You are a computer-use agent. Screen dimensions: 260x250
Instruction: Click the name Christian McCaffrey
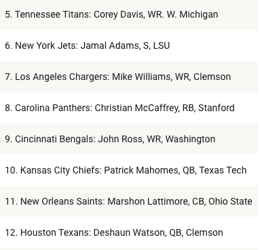click(x=136, y=108)
